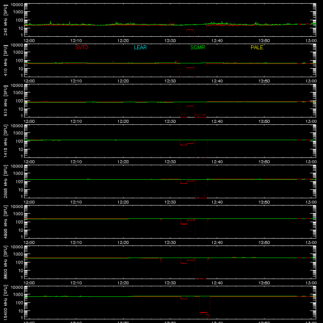Click the 1000 y-axis value on 410 MHz plot
This screenshot has width=323, height=323.
[18, 52]
